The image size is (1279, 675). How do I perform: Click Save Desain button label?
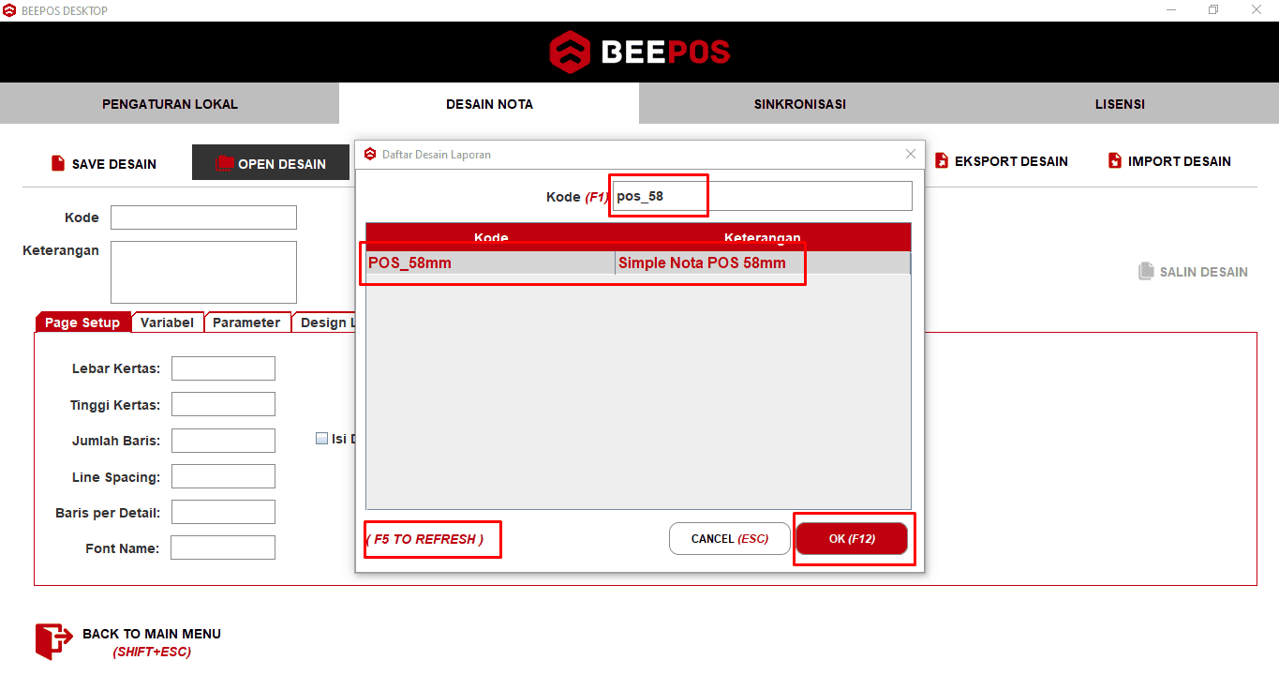(114, 164)
